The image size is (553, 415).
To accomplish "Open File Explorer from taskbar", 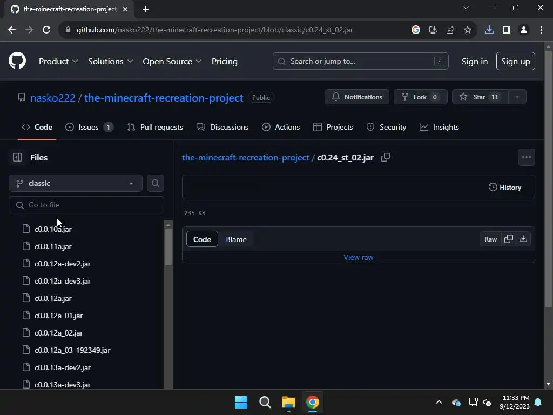I will coord(289,402).
